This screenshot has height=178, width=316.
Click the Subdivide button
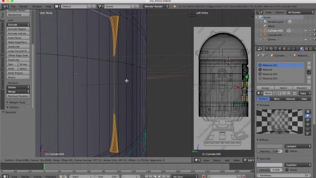click(x=18, y=46)
